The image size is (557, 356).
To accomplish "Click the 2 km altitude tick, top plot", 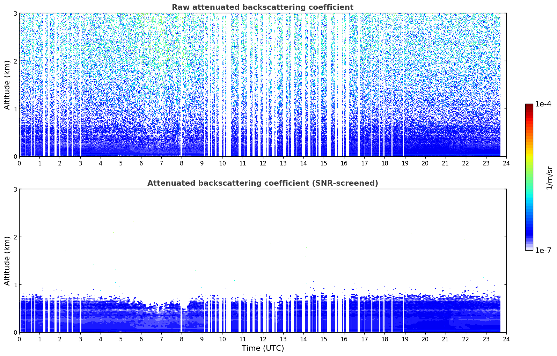I will tap(15, 61).
